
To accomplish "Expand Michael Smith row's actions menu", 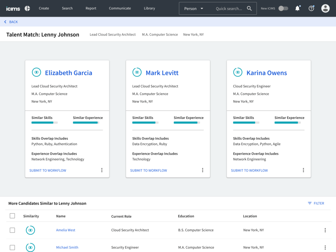I will click(x=325, y=247).
